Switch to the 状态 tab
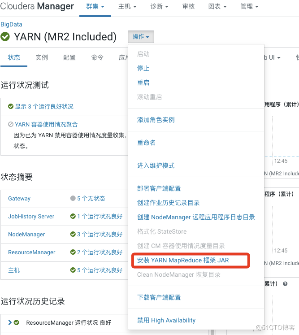The image size is (299, 335). (x=14, y=57)
